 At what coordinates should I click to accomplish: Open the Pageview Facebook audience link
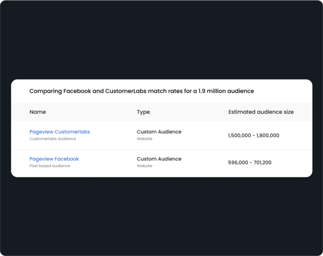(54, 159)
